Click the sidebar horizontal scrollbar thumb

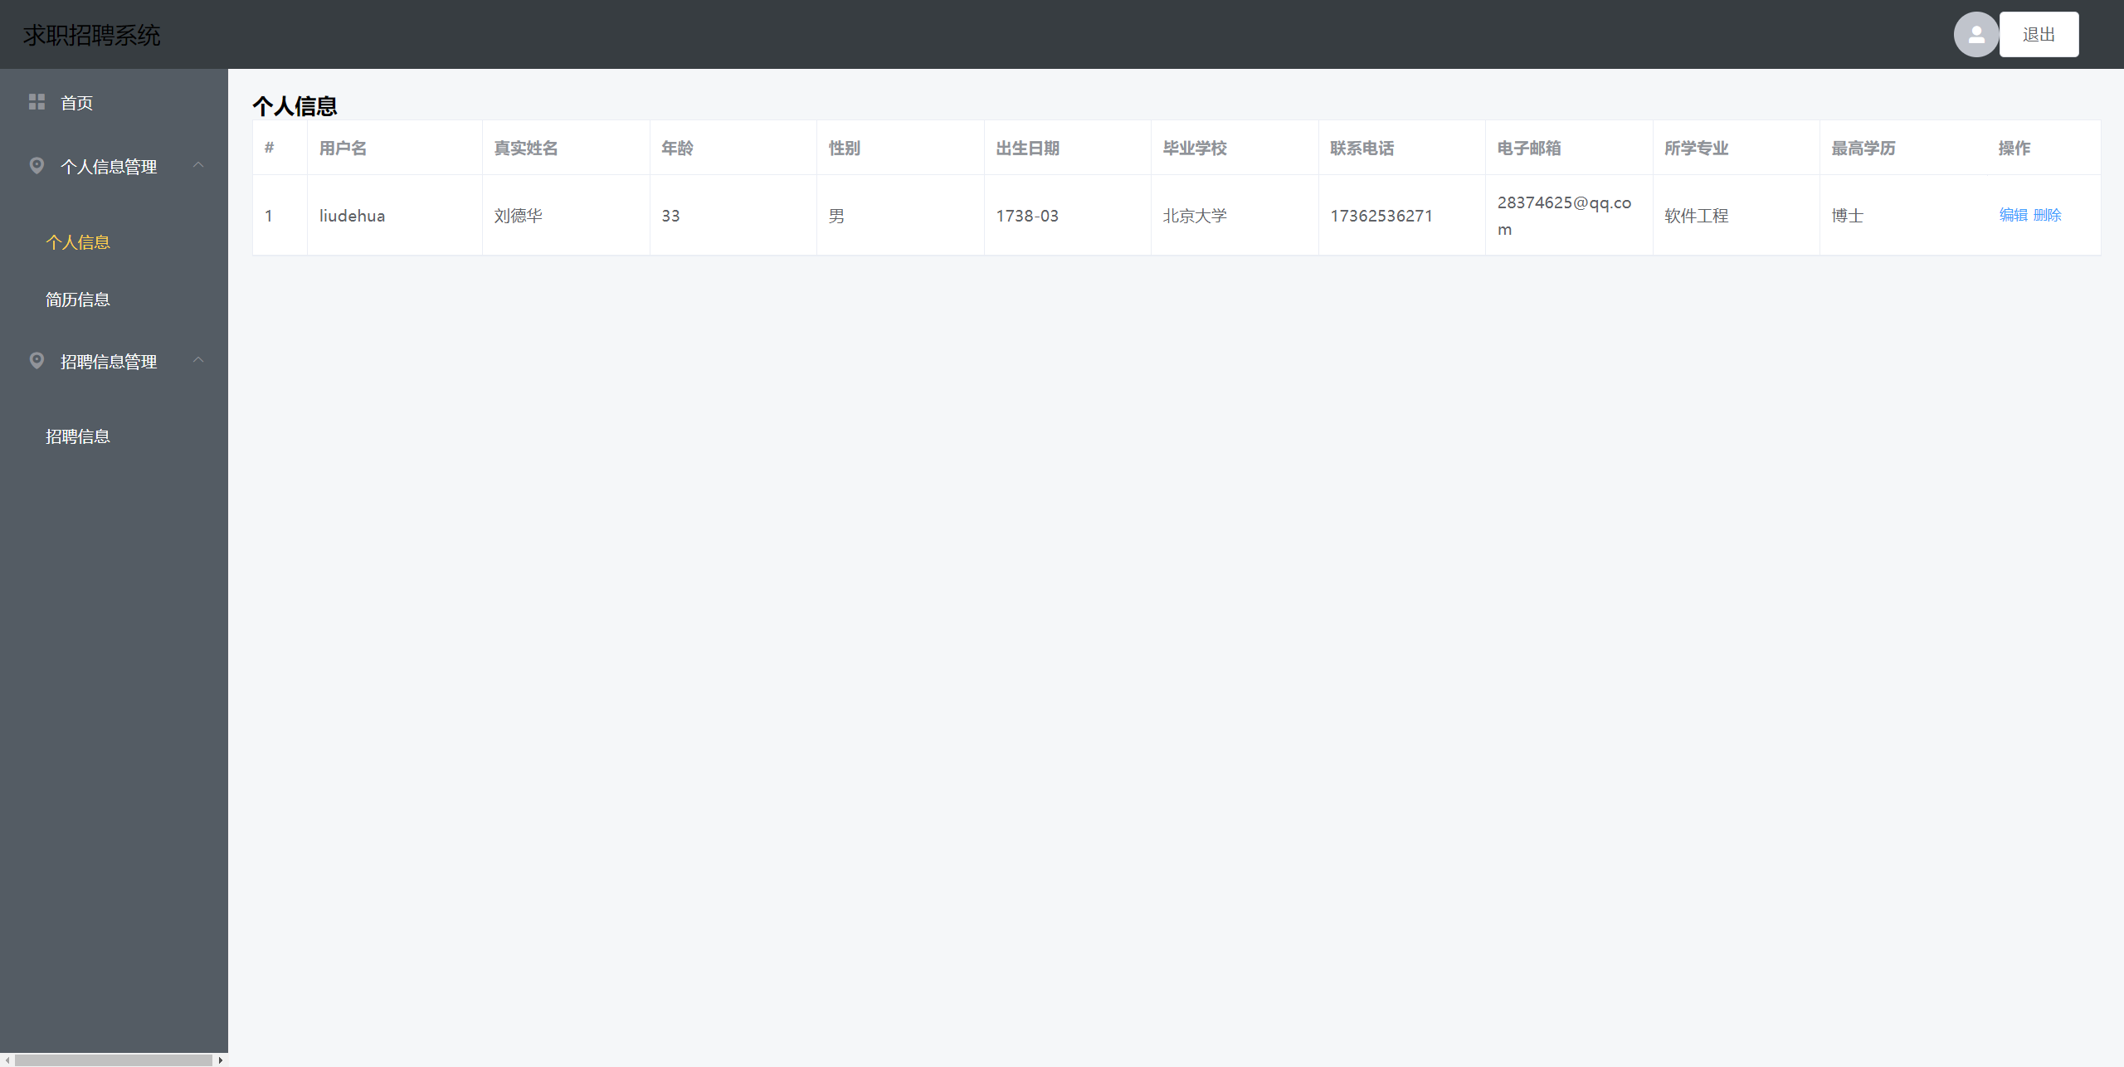[113, 1060]
